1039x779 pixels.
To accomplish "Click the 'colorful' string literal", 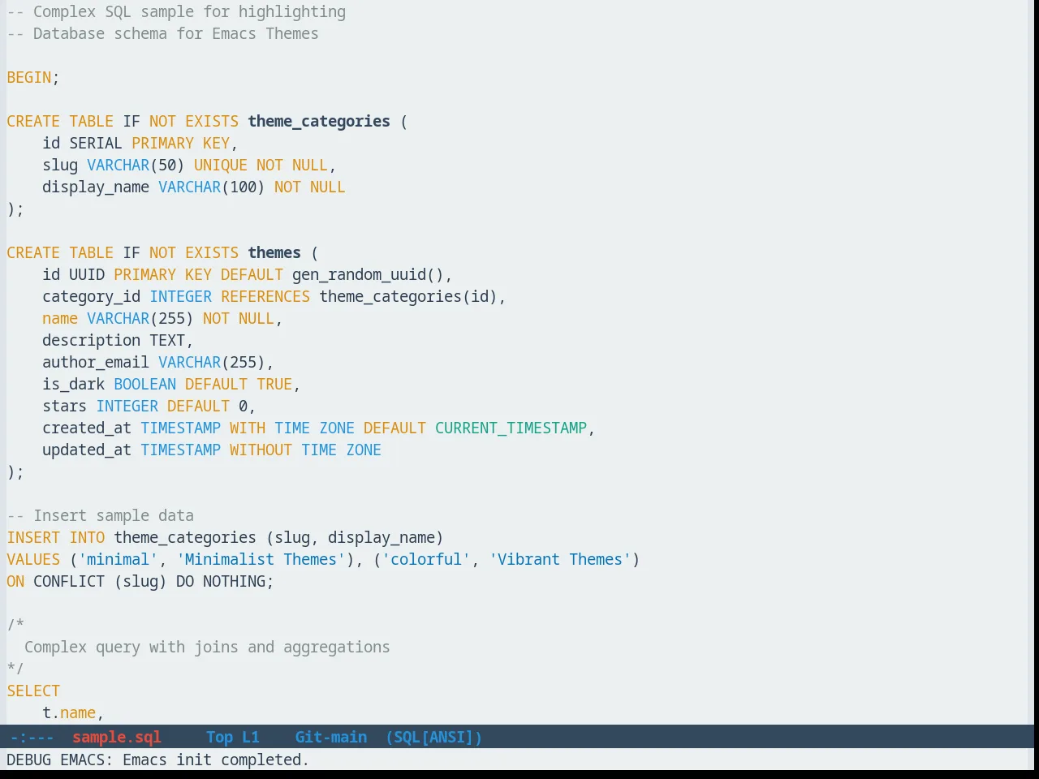I will (x=426, y=559).
